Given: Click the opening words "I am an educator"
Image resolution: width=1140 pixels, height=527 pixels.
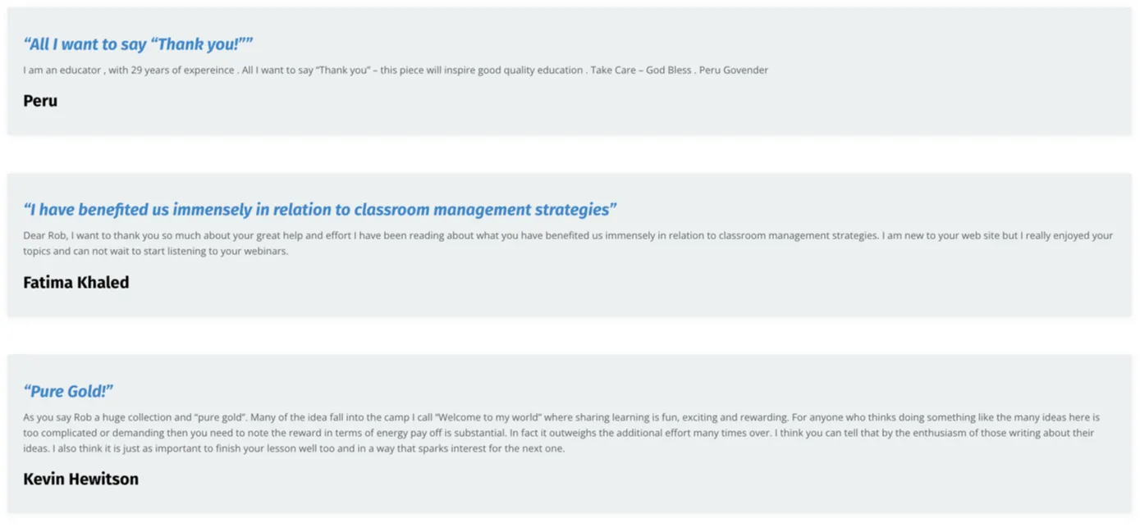Looking at the screenshot, I should 62,70.
